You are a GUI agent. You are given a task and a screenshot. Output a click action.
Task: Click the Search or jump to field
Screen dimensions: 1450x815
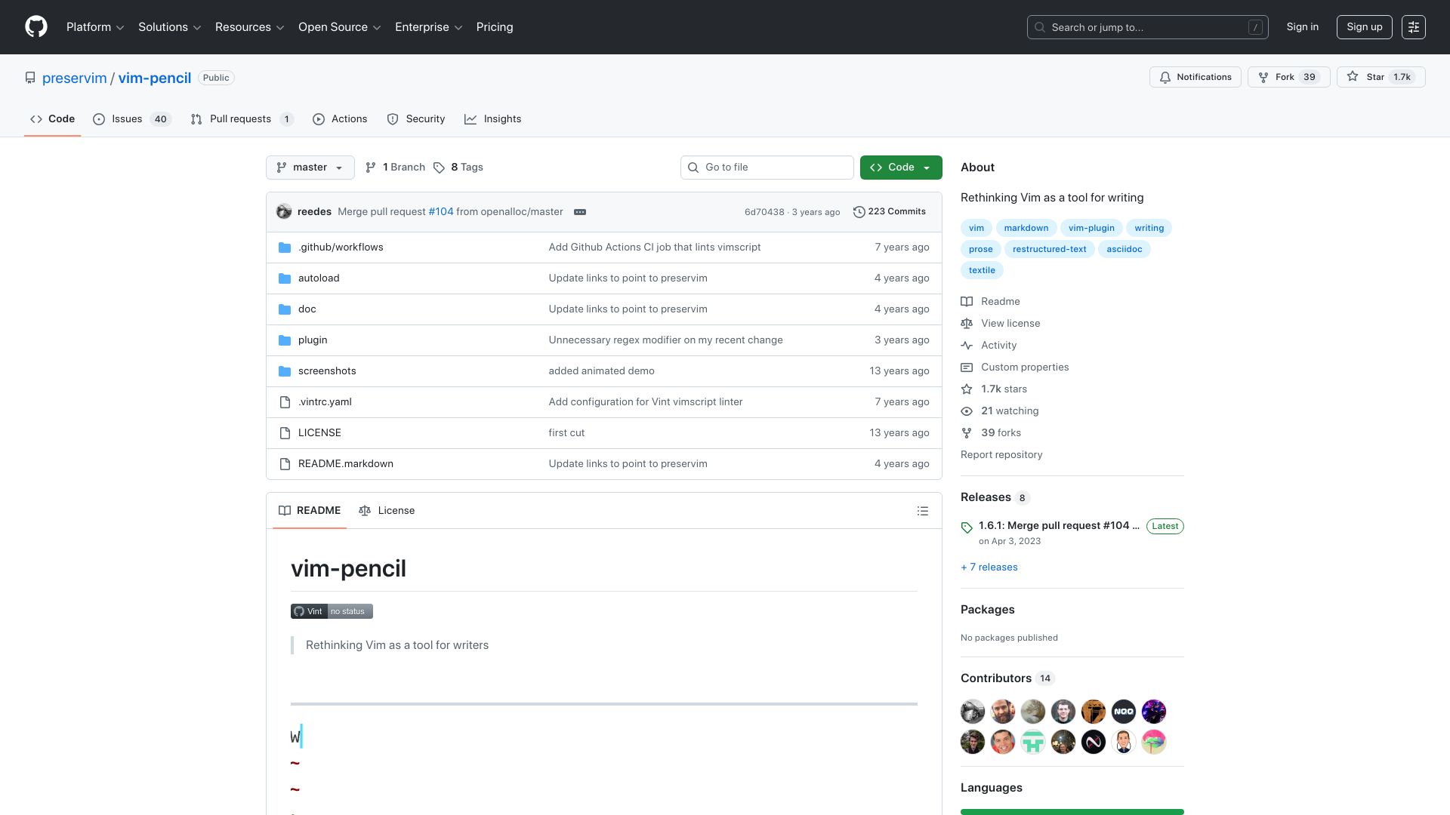coord(1147,27)
